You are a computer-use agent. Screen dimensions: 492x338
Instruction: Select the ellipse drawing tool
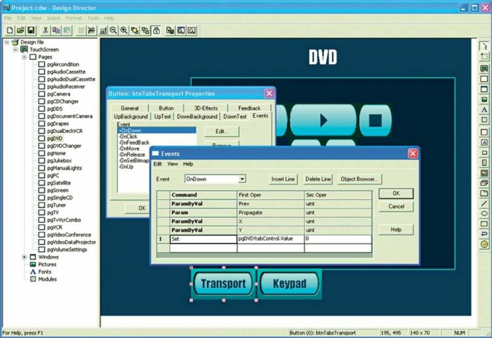[x=484, y=214]
